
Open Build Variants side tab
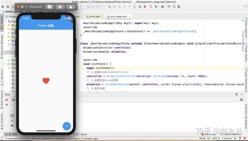[2, 99]
